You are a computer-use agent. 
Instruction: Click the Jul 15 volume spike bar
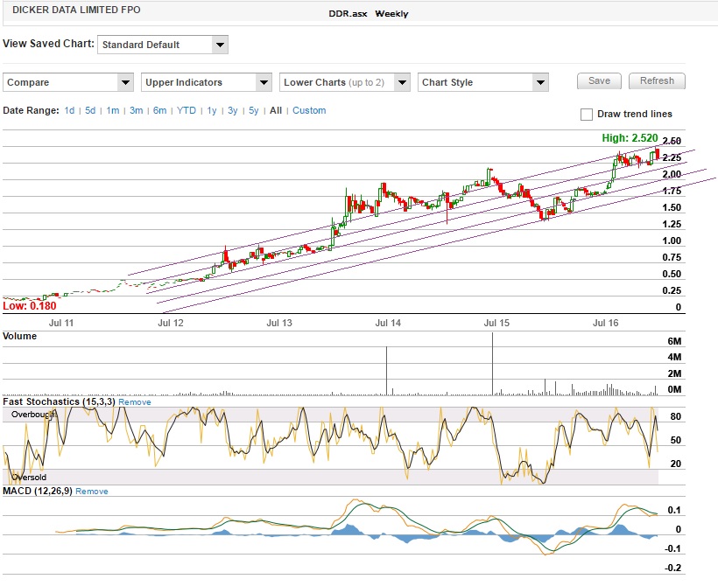click(493, 364)
